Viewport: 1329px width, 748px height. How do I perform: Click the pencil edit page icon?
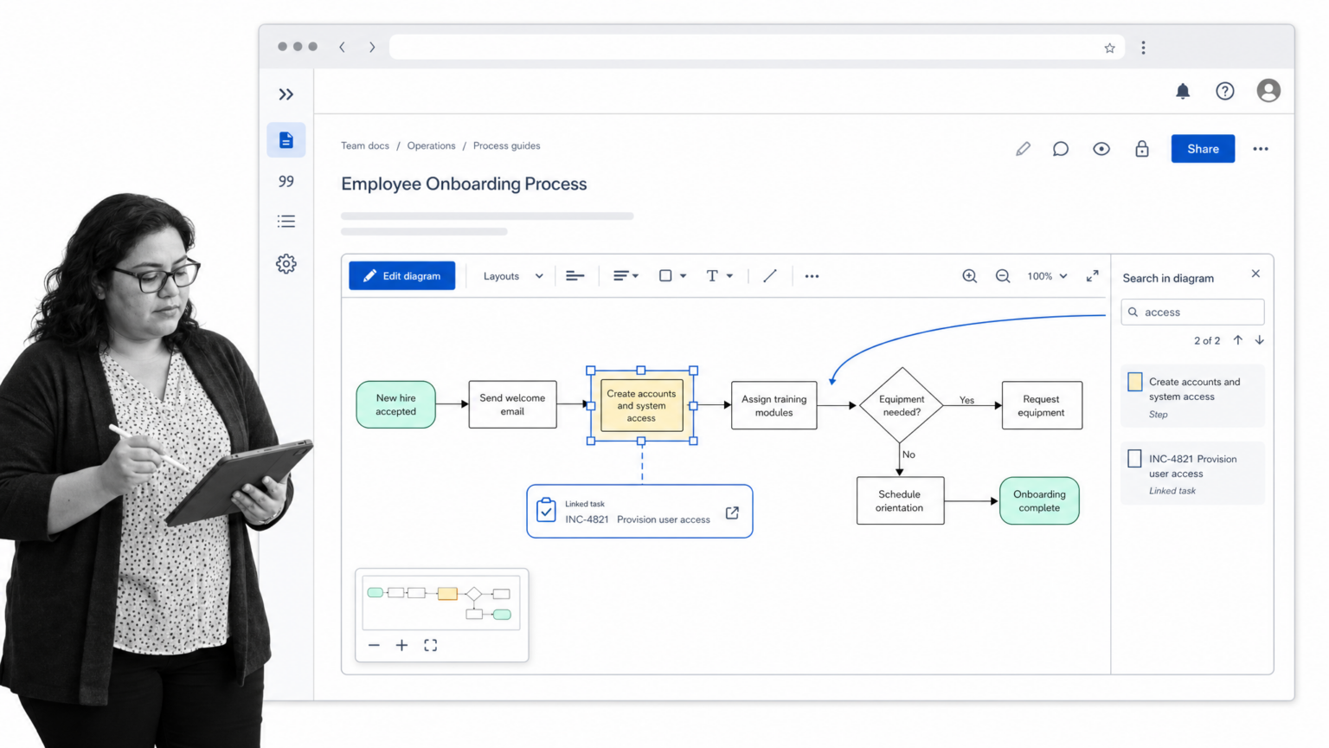pos(1023,149)
